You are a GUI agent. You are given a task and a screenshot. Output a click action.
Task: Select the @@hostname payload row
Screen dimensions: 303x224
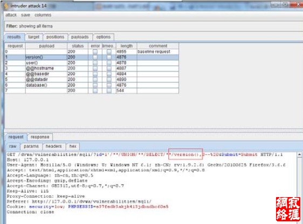point(92,68)
